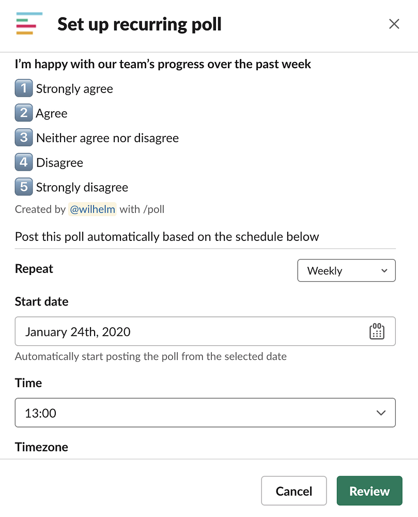
Task: Click the Time dropdown chevron arrow
Action: 381,413
